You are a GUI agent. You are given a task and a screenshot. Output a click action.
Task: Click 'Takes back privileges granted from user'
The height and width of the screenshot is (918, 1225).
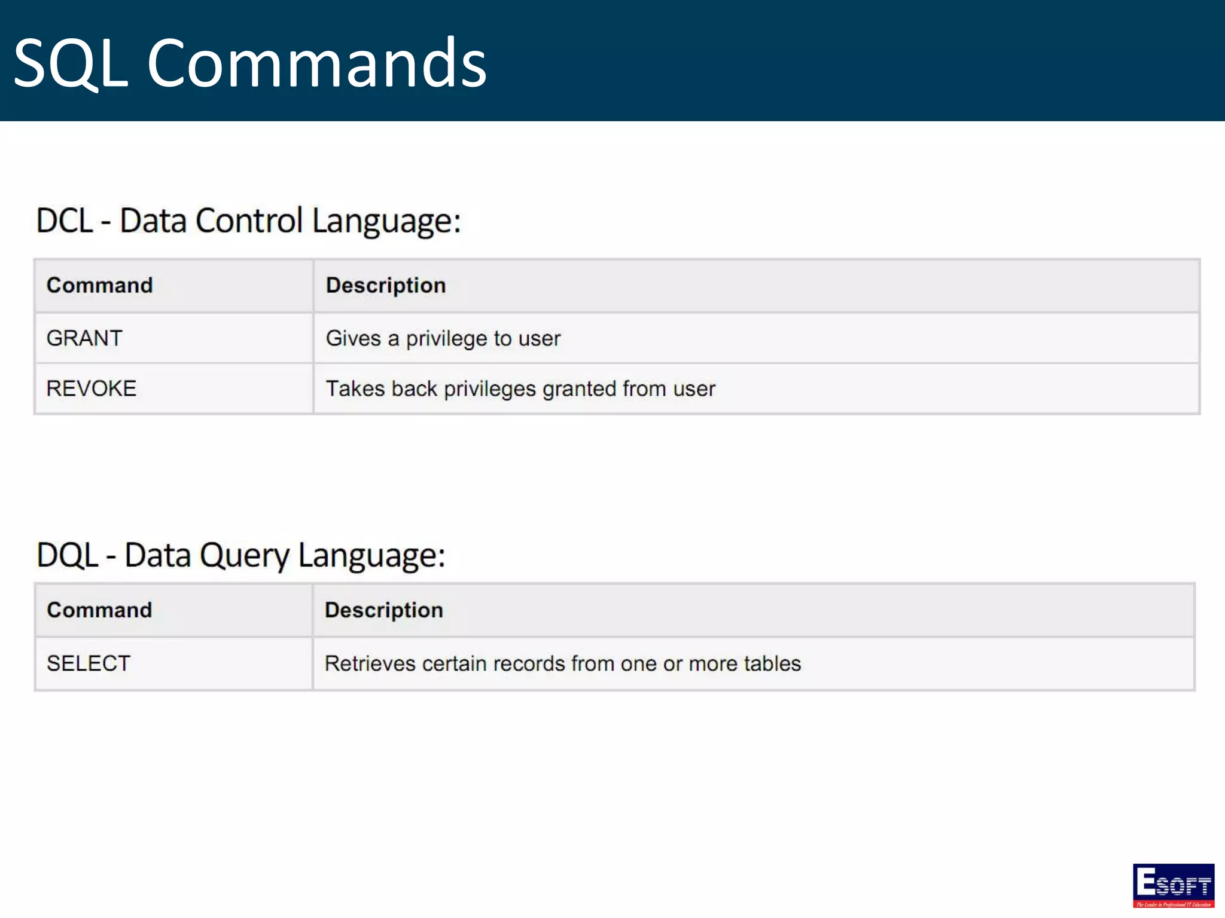520,388
